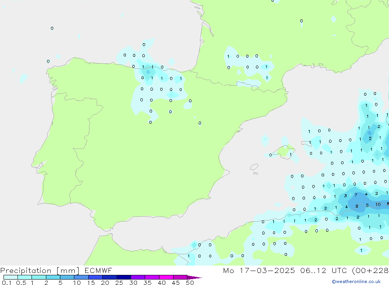This screenshot has width=389, height=285.
Task: Click the '45' legend scale label
Action: [176, 283]
